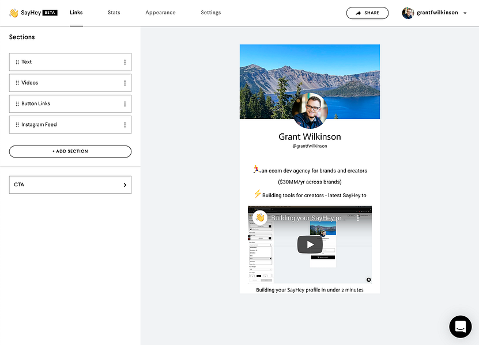Image resolution: width=479 pixels, height=345 pixels.
Task: Grab the drag handle of Text section
Action: pos(17,62)
